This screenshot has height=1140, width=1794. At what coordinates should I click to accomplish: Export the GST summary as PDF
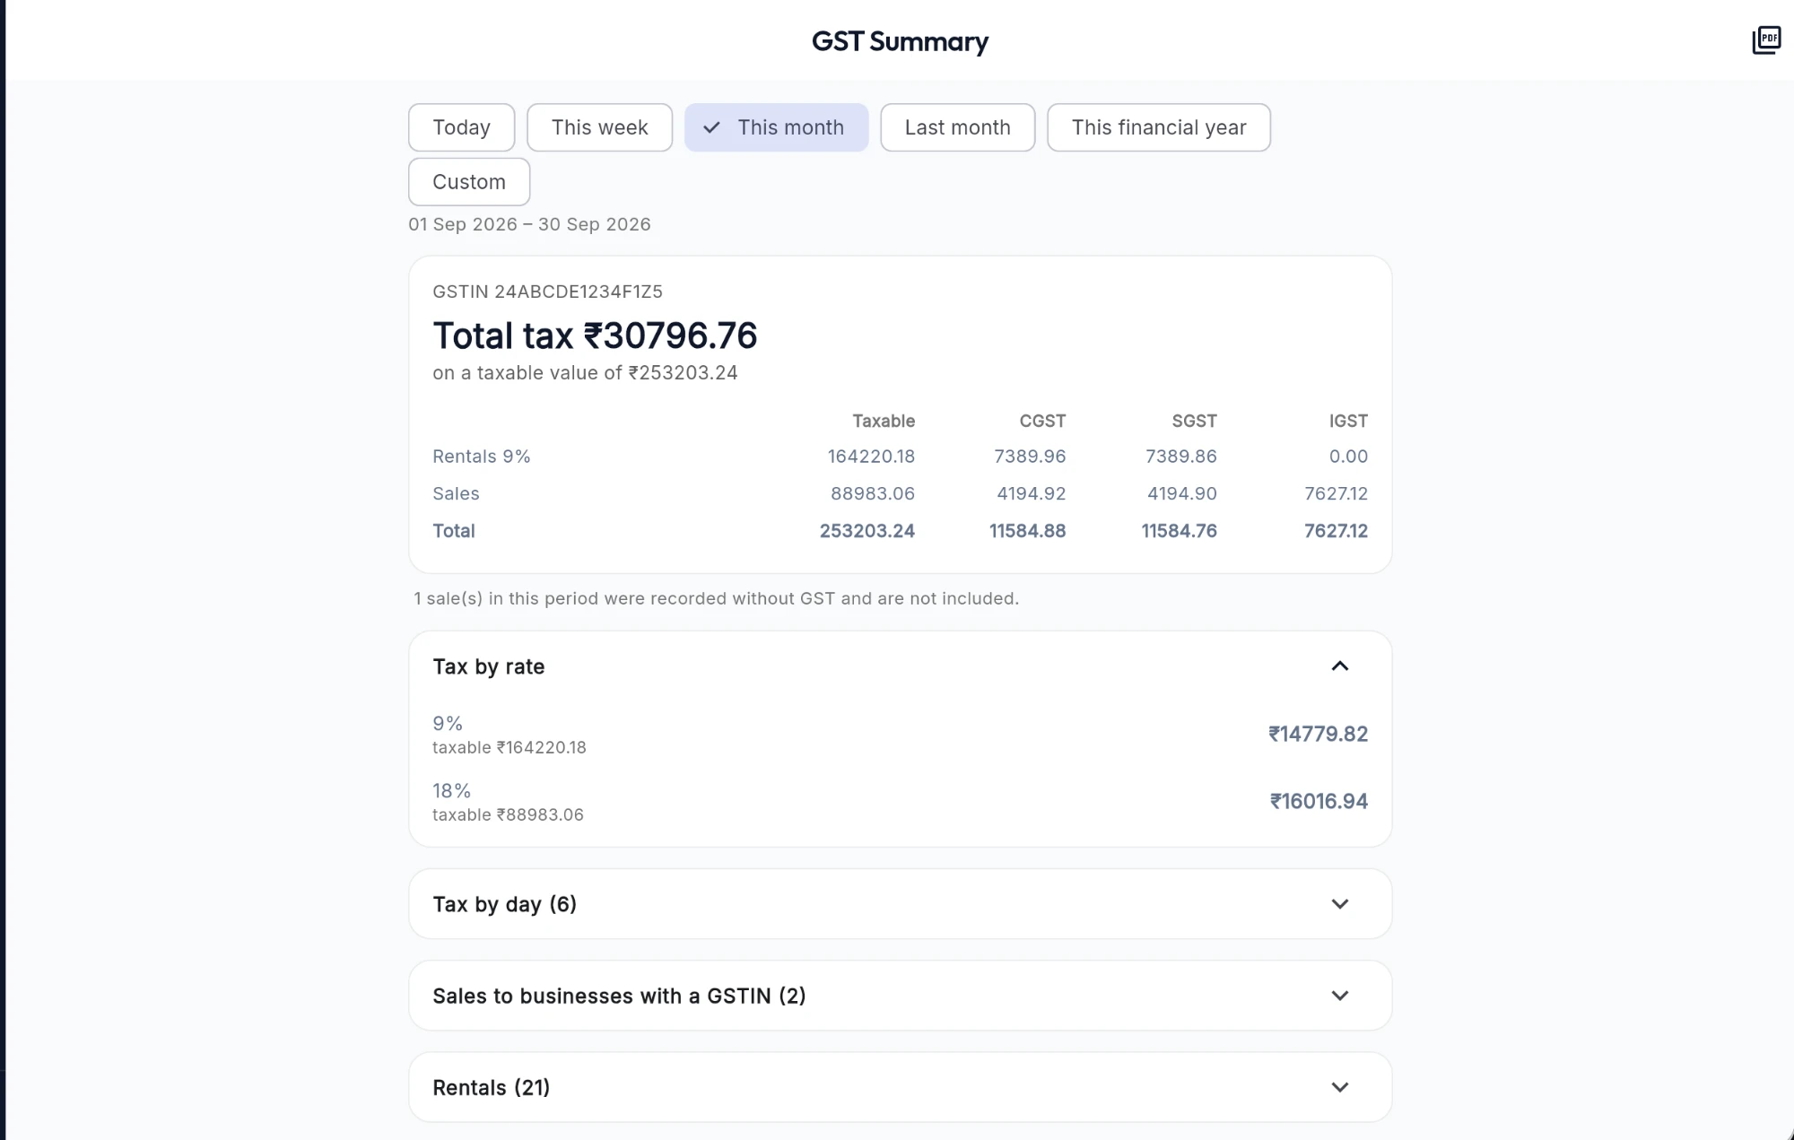(x=1766, y=40)
